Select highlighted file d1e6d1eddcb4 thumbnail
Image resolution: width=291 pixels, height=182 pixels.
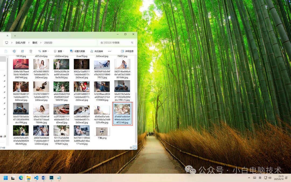coord(122,109)
